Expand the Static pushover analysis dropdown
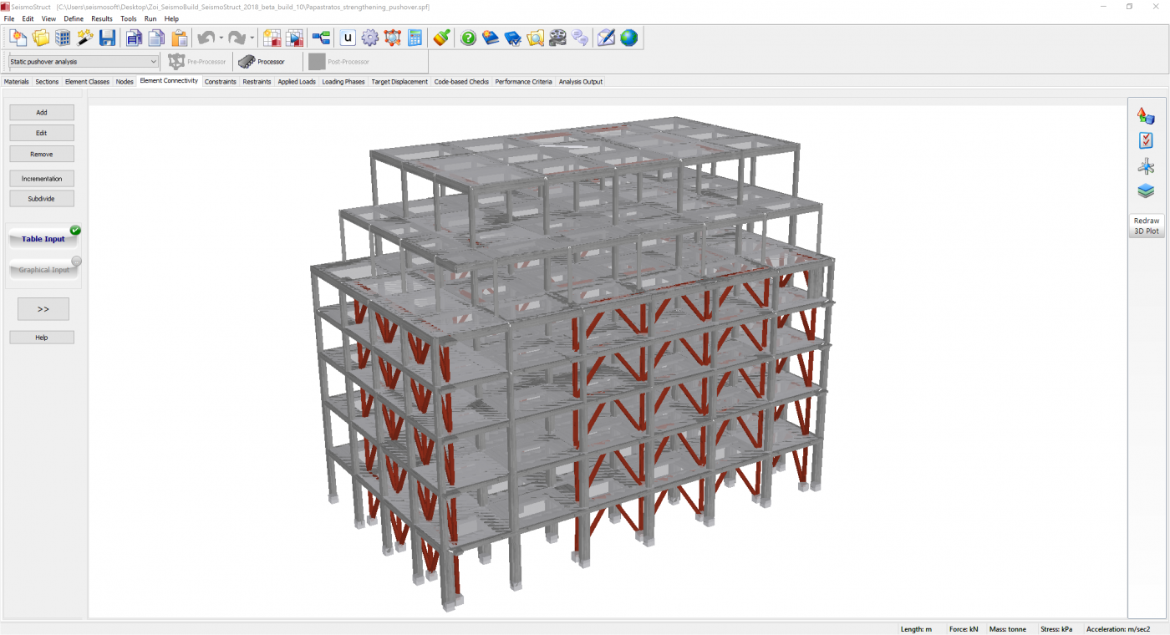The image size is (1170, 635). [x=153, y=62]
